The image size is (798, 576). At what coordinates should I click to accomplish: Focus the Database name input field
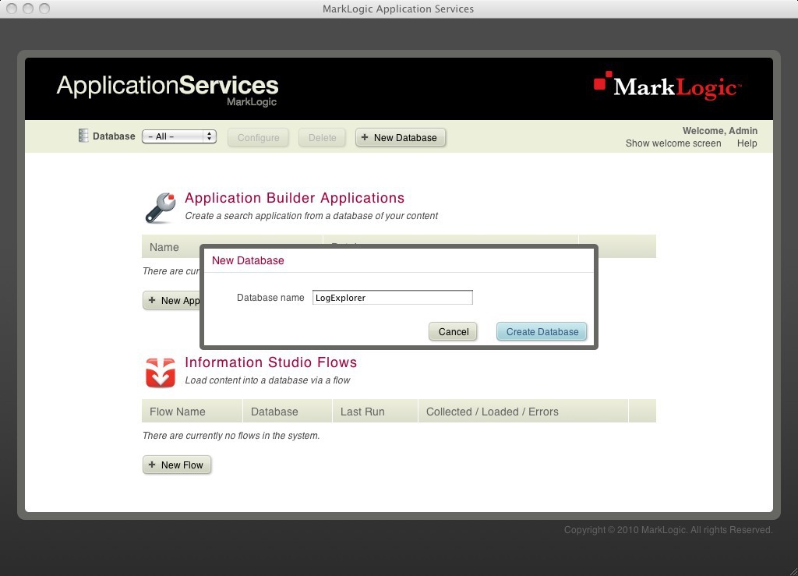[x=393, y=298]
